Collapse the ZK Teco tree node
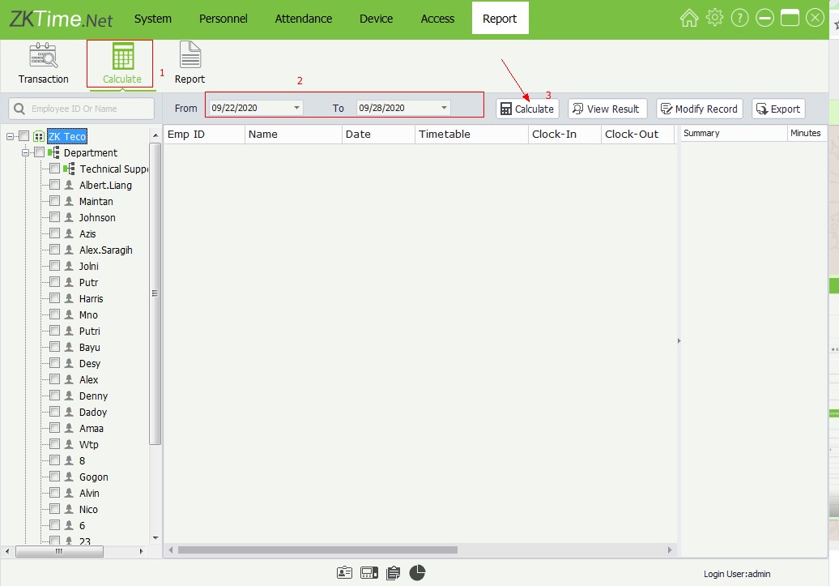 point(10,137)
